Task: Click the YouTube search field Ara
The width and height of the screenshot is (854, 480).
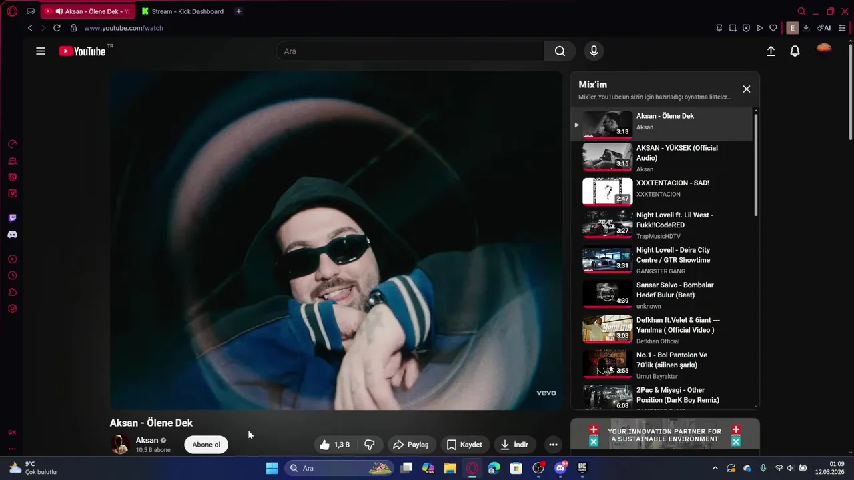Action: pyautogui.click(x=410, y=51)
